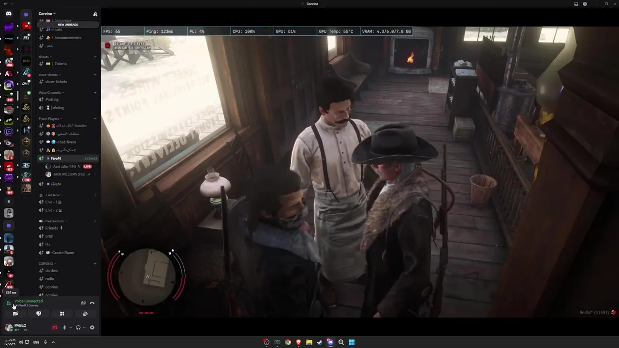The height and width of the screenshot is (348, 619).
Task: Open the clothes text channel
Action: tap(68, 271)
